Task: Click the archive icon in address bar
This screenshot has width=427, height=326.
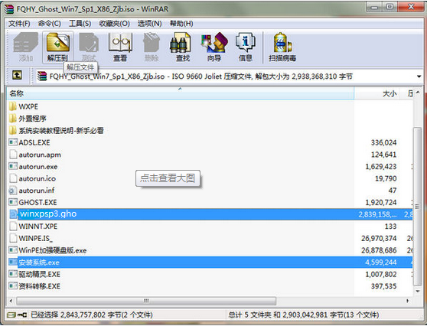Action: pyautogui.click(x=42, y=77)
